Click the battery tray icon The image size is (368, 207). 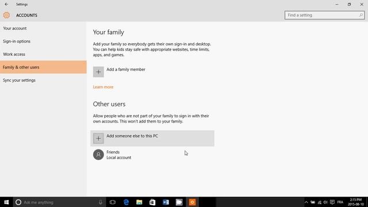(313, 202)
